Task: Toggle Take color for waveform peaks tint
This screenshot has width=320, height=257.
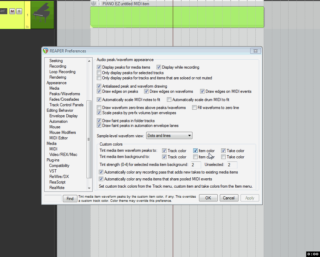Action: pyautogui.click(x=223, y=151)
